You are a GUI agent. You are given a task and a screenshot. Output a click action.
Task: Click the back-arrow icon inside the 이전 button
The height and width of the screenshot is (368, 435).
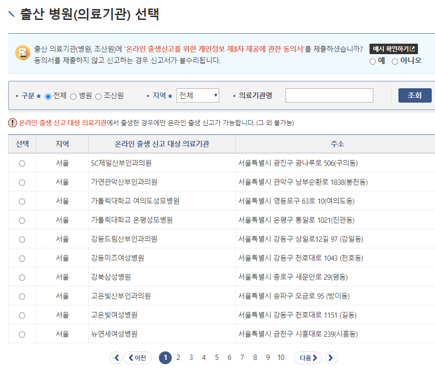pos(130,358)
